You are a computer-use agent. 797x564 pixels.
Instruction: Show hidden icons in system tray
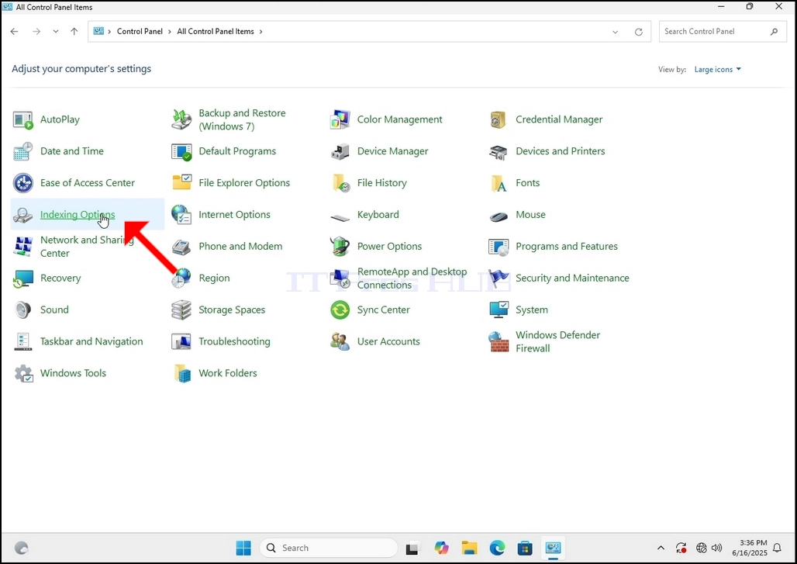[x=661, y=548]
